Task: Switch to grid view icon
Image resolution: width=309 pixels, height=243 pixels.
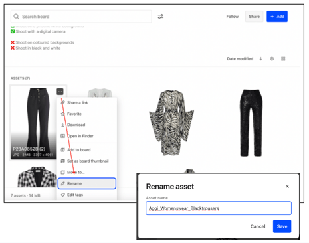Action: pyautogui.click(x=283, y=59)
